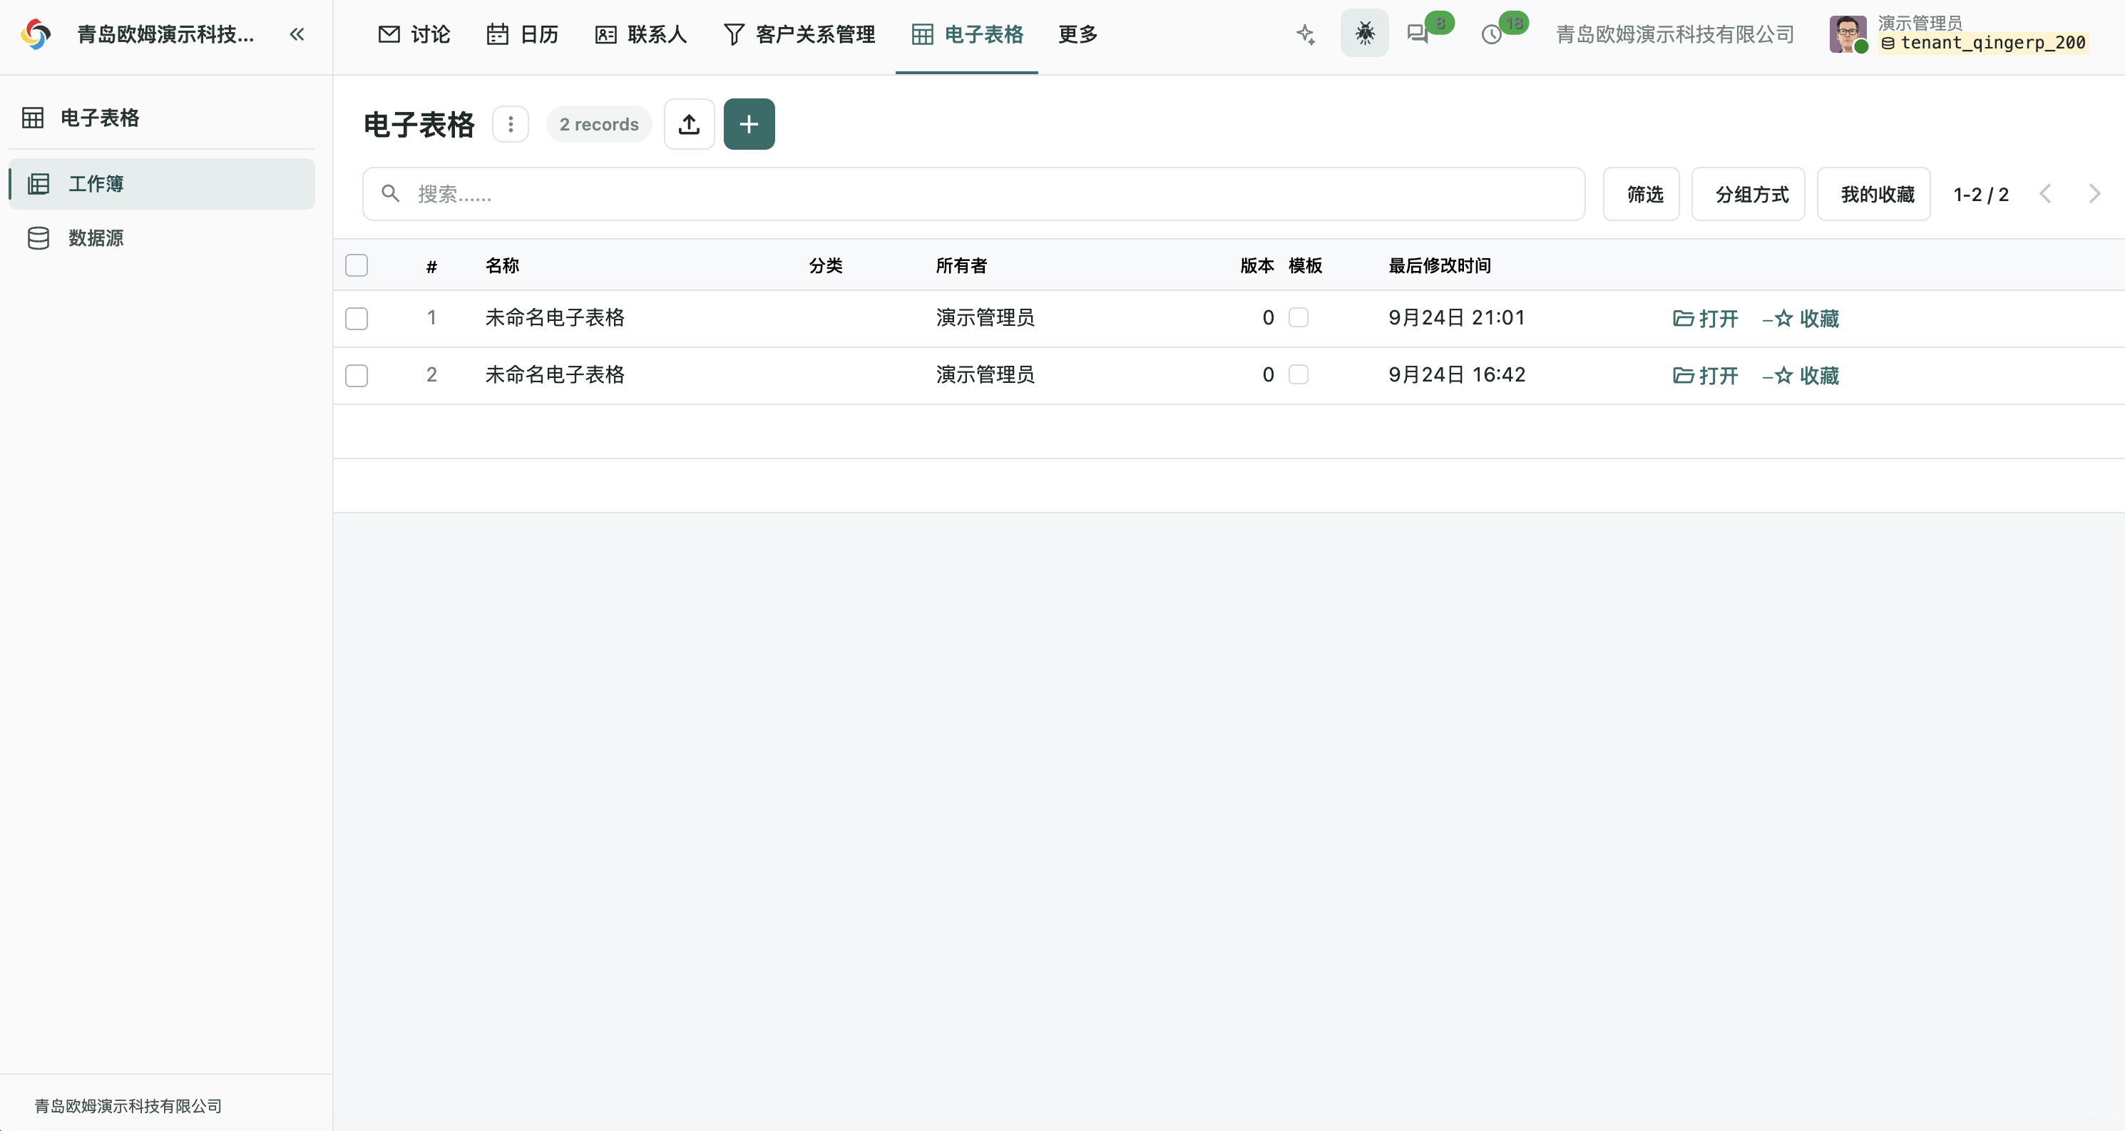
Task: Click the 1-2 / 2 pager text
Action: point(1981,194)
